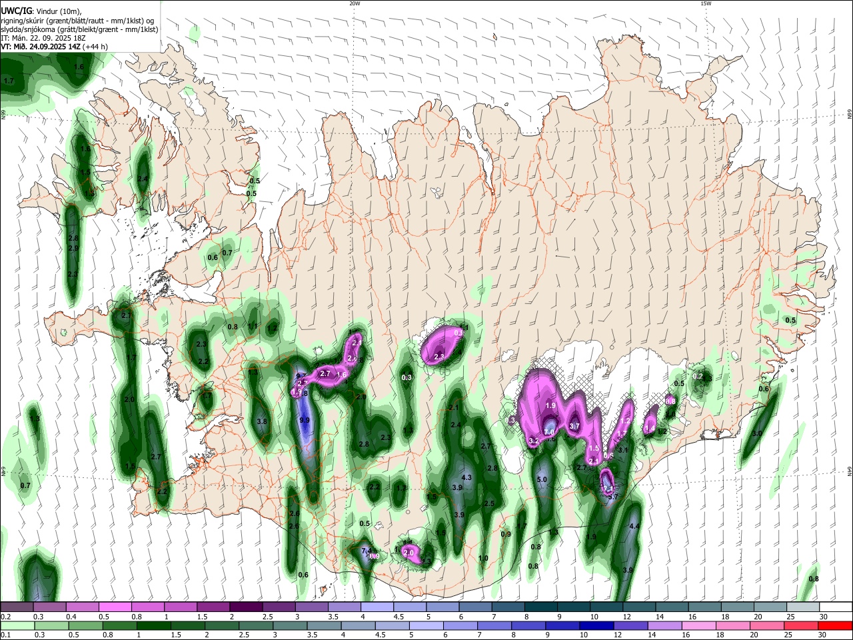Viewport: 853px width, 640px height.
Task: Click the 4.5 label in the upper legend
Action: (x=399, y=617)
